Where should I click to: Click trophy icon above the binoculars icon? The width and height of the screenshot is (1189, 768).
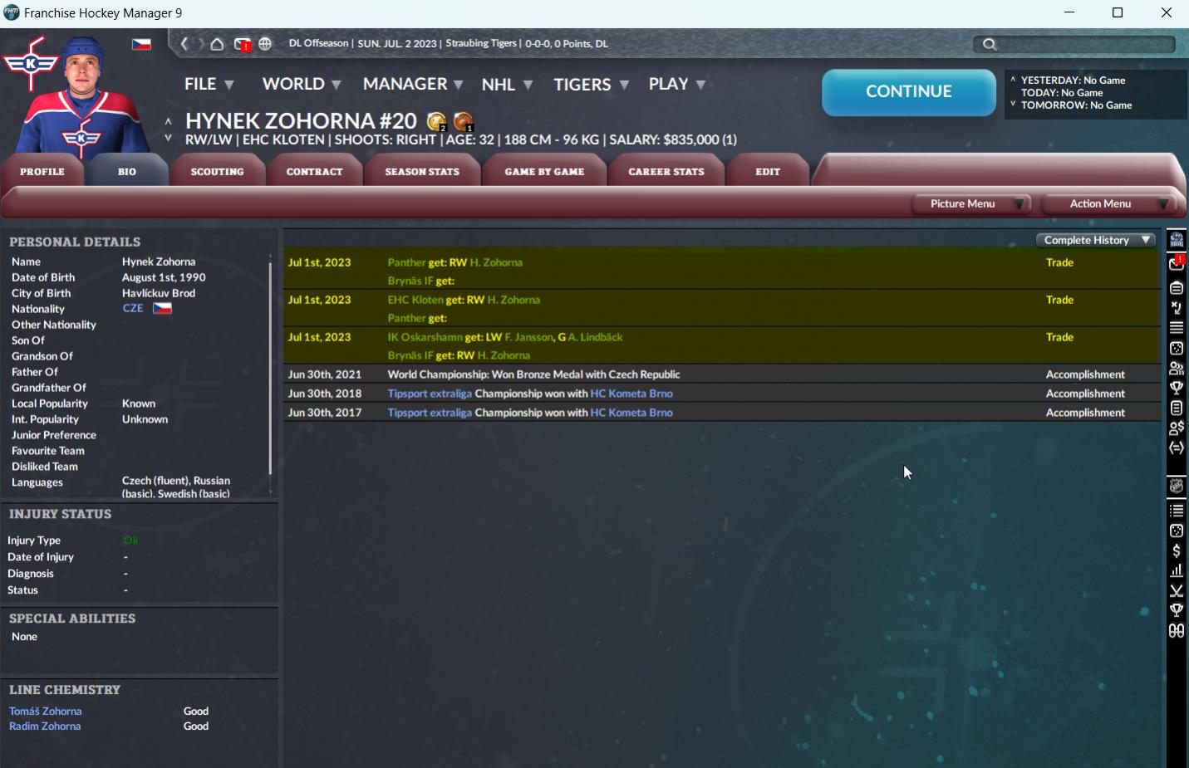[x=1177, y=610]
